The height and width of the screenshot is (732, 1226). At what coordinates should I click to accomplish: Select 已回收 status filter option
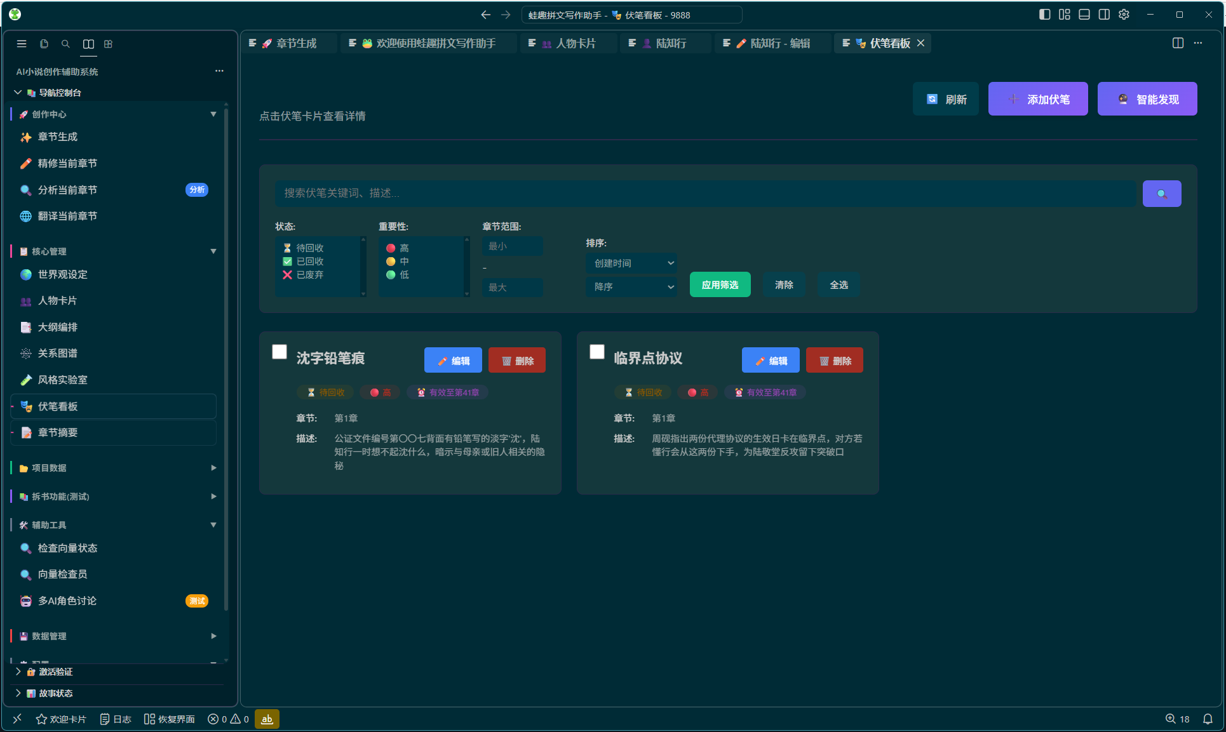pos(304,262)
